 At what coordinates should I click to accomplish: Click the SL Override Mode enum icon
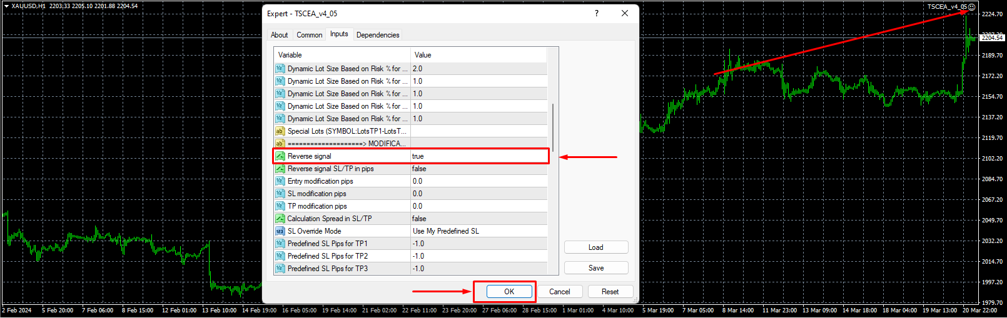280,231
